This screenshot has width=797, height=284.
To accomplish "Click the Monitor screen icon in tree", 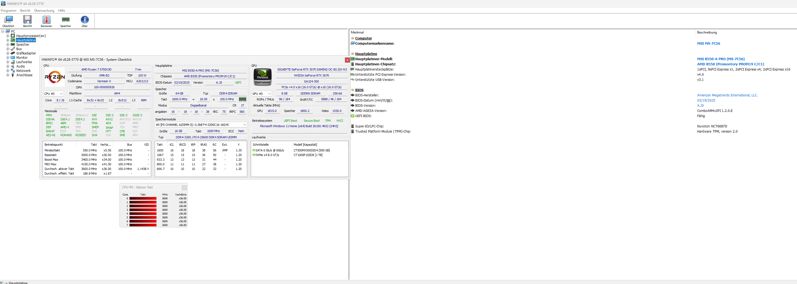I will point(13,57).
